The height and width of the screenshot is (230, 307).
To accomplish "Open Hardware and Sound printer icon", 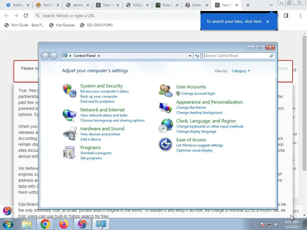I will [x=70, y=134].
